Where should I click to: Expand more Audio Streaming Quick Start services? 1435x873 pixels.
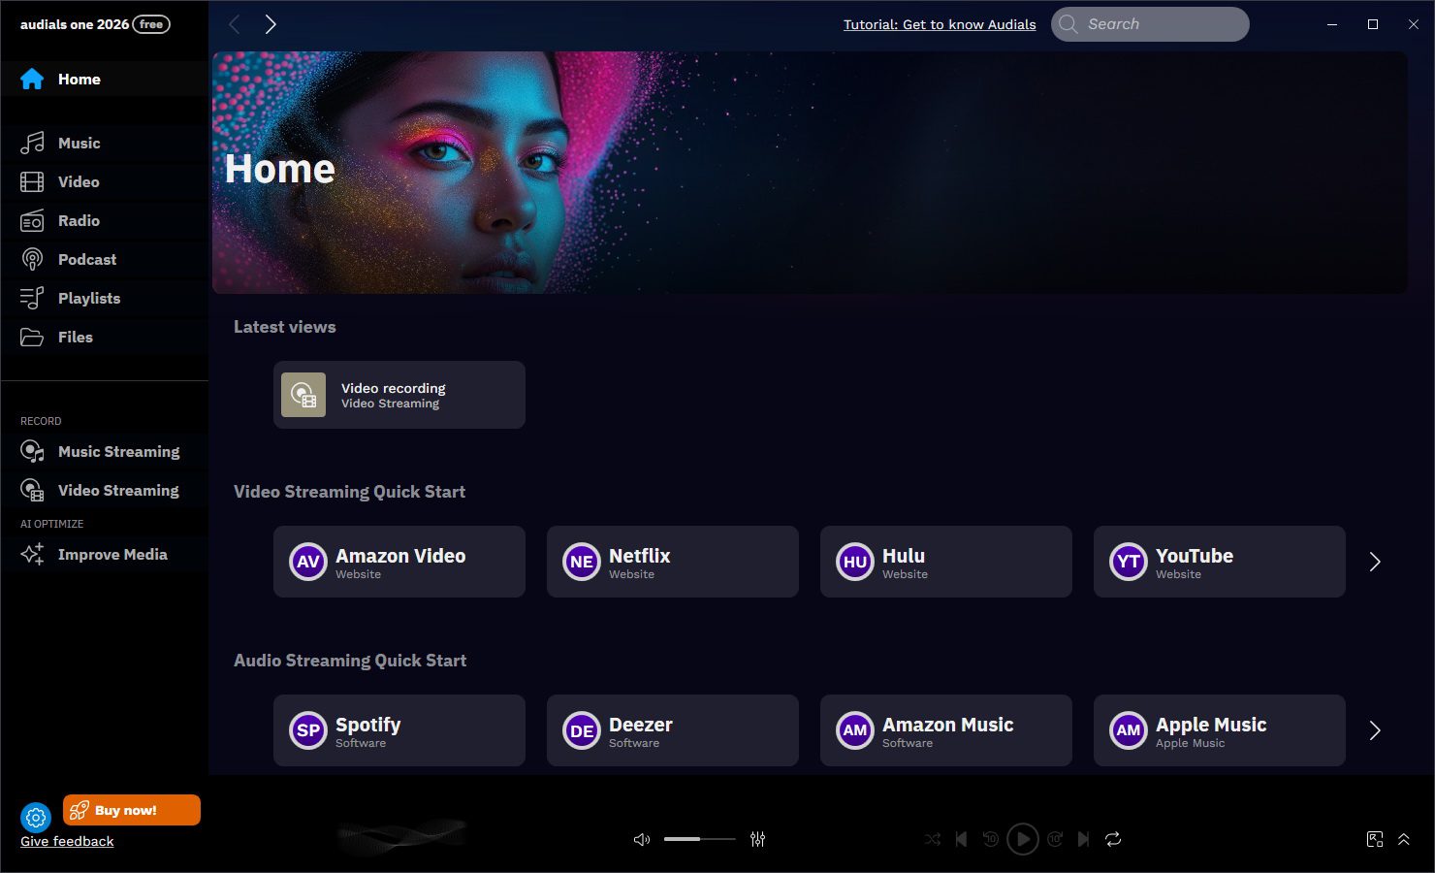1374,731
